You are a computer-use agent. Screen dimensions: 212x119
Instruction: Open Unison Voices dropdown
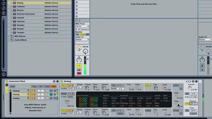coord(158,101)
